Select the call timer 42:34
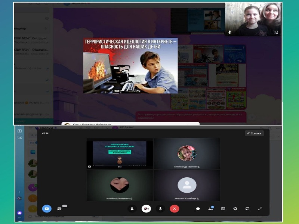Viewport: 299px width, 224px height. pyautogui.click(x=45, y=133)
